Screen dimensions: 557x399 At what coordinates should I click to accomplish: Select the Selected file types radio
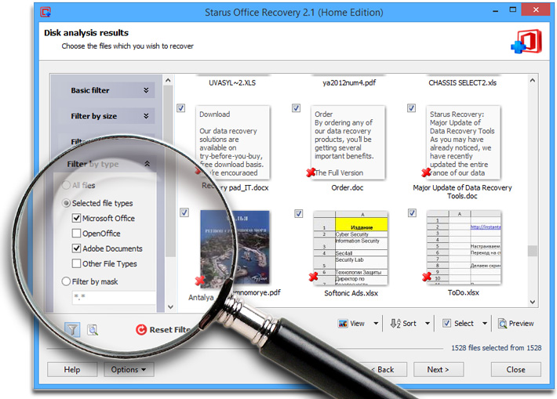[66, 203]
